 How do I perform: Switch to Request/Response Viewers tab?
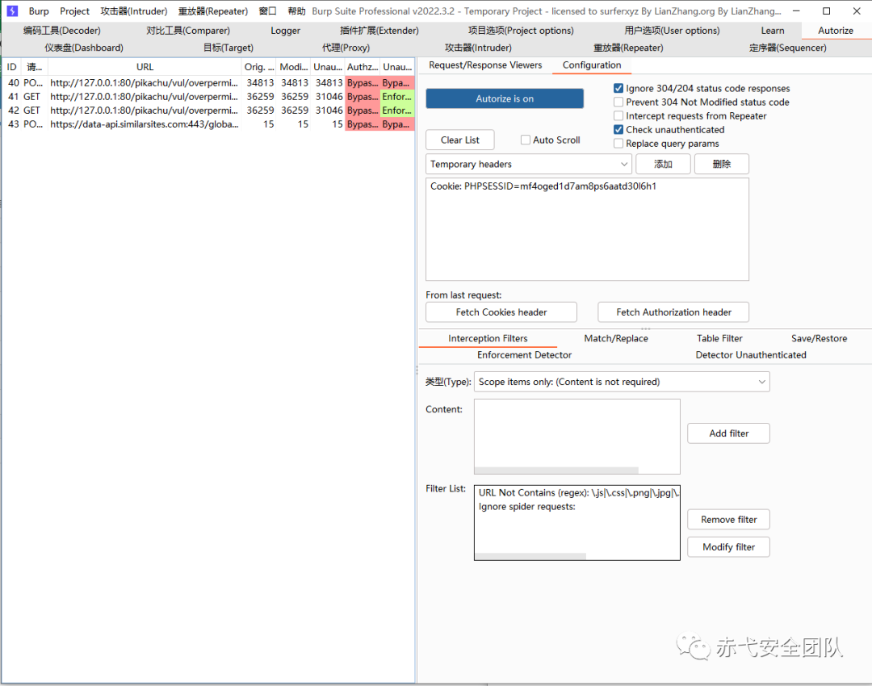pos(485,65)
